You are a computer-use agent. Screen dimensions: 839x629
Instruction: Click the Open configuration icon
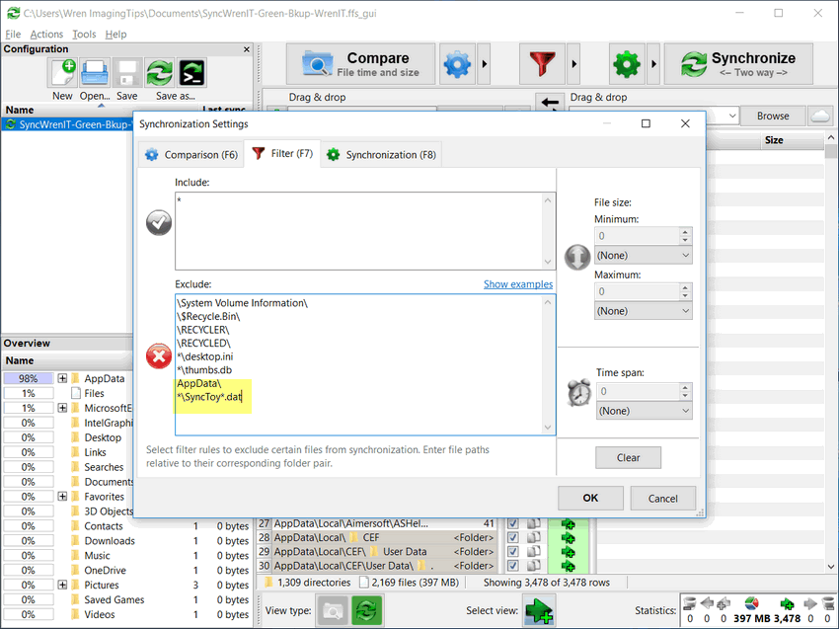95,73
